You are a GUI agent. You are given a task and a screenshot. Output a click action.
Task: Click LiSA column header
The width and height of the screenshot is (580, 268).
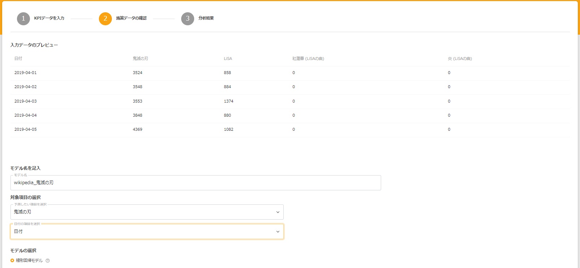228,59
